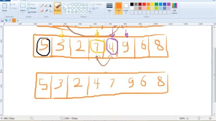Select the Fill with color bucket tool
This screenshot has width=216, height=121.
(x=46, y=6)
